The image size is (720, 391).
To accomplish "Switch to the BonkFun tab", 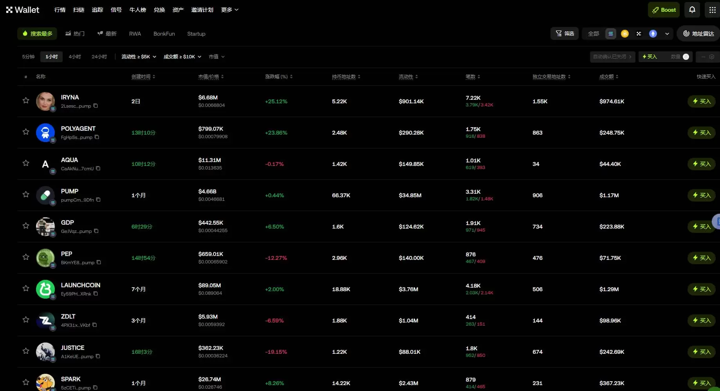I will coord(164,34).
